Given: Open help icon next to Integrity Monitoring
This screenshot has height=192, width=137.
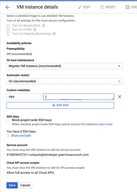Looking at the screenshot, I should (x=54, y=34).
